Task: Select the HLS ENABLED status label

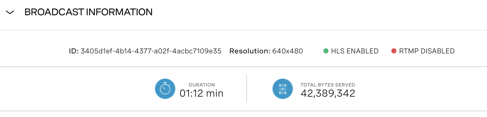Action: (x=355, y=51)
